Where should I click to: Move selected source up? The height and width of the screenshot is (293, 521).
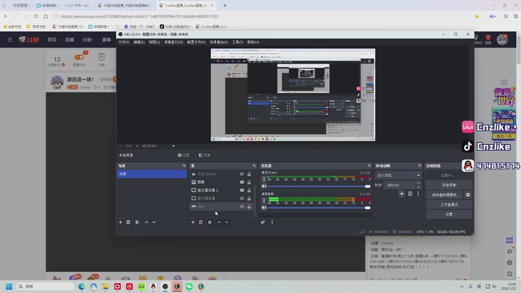tap(219, 222)
